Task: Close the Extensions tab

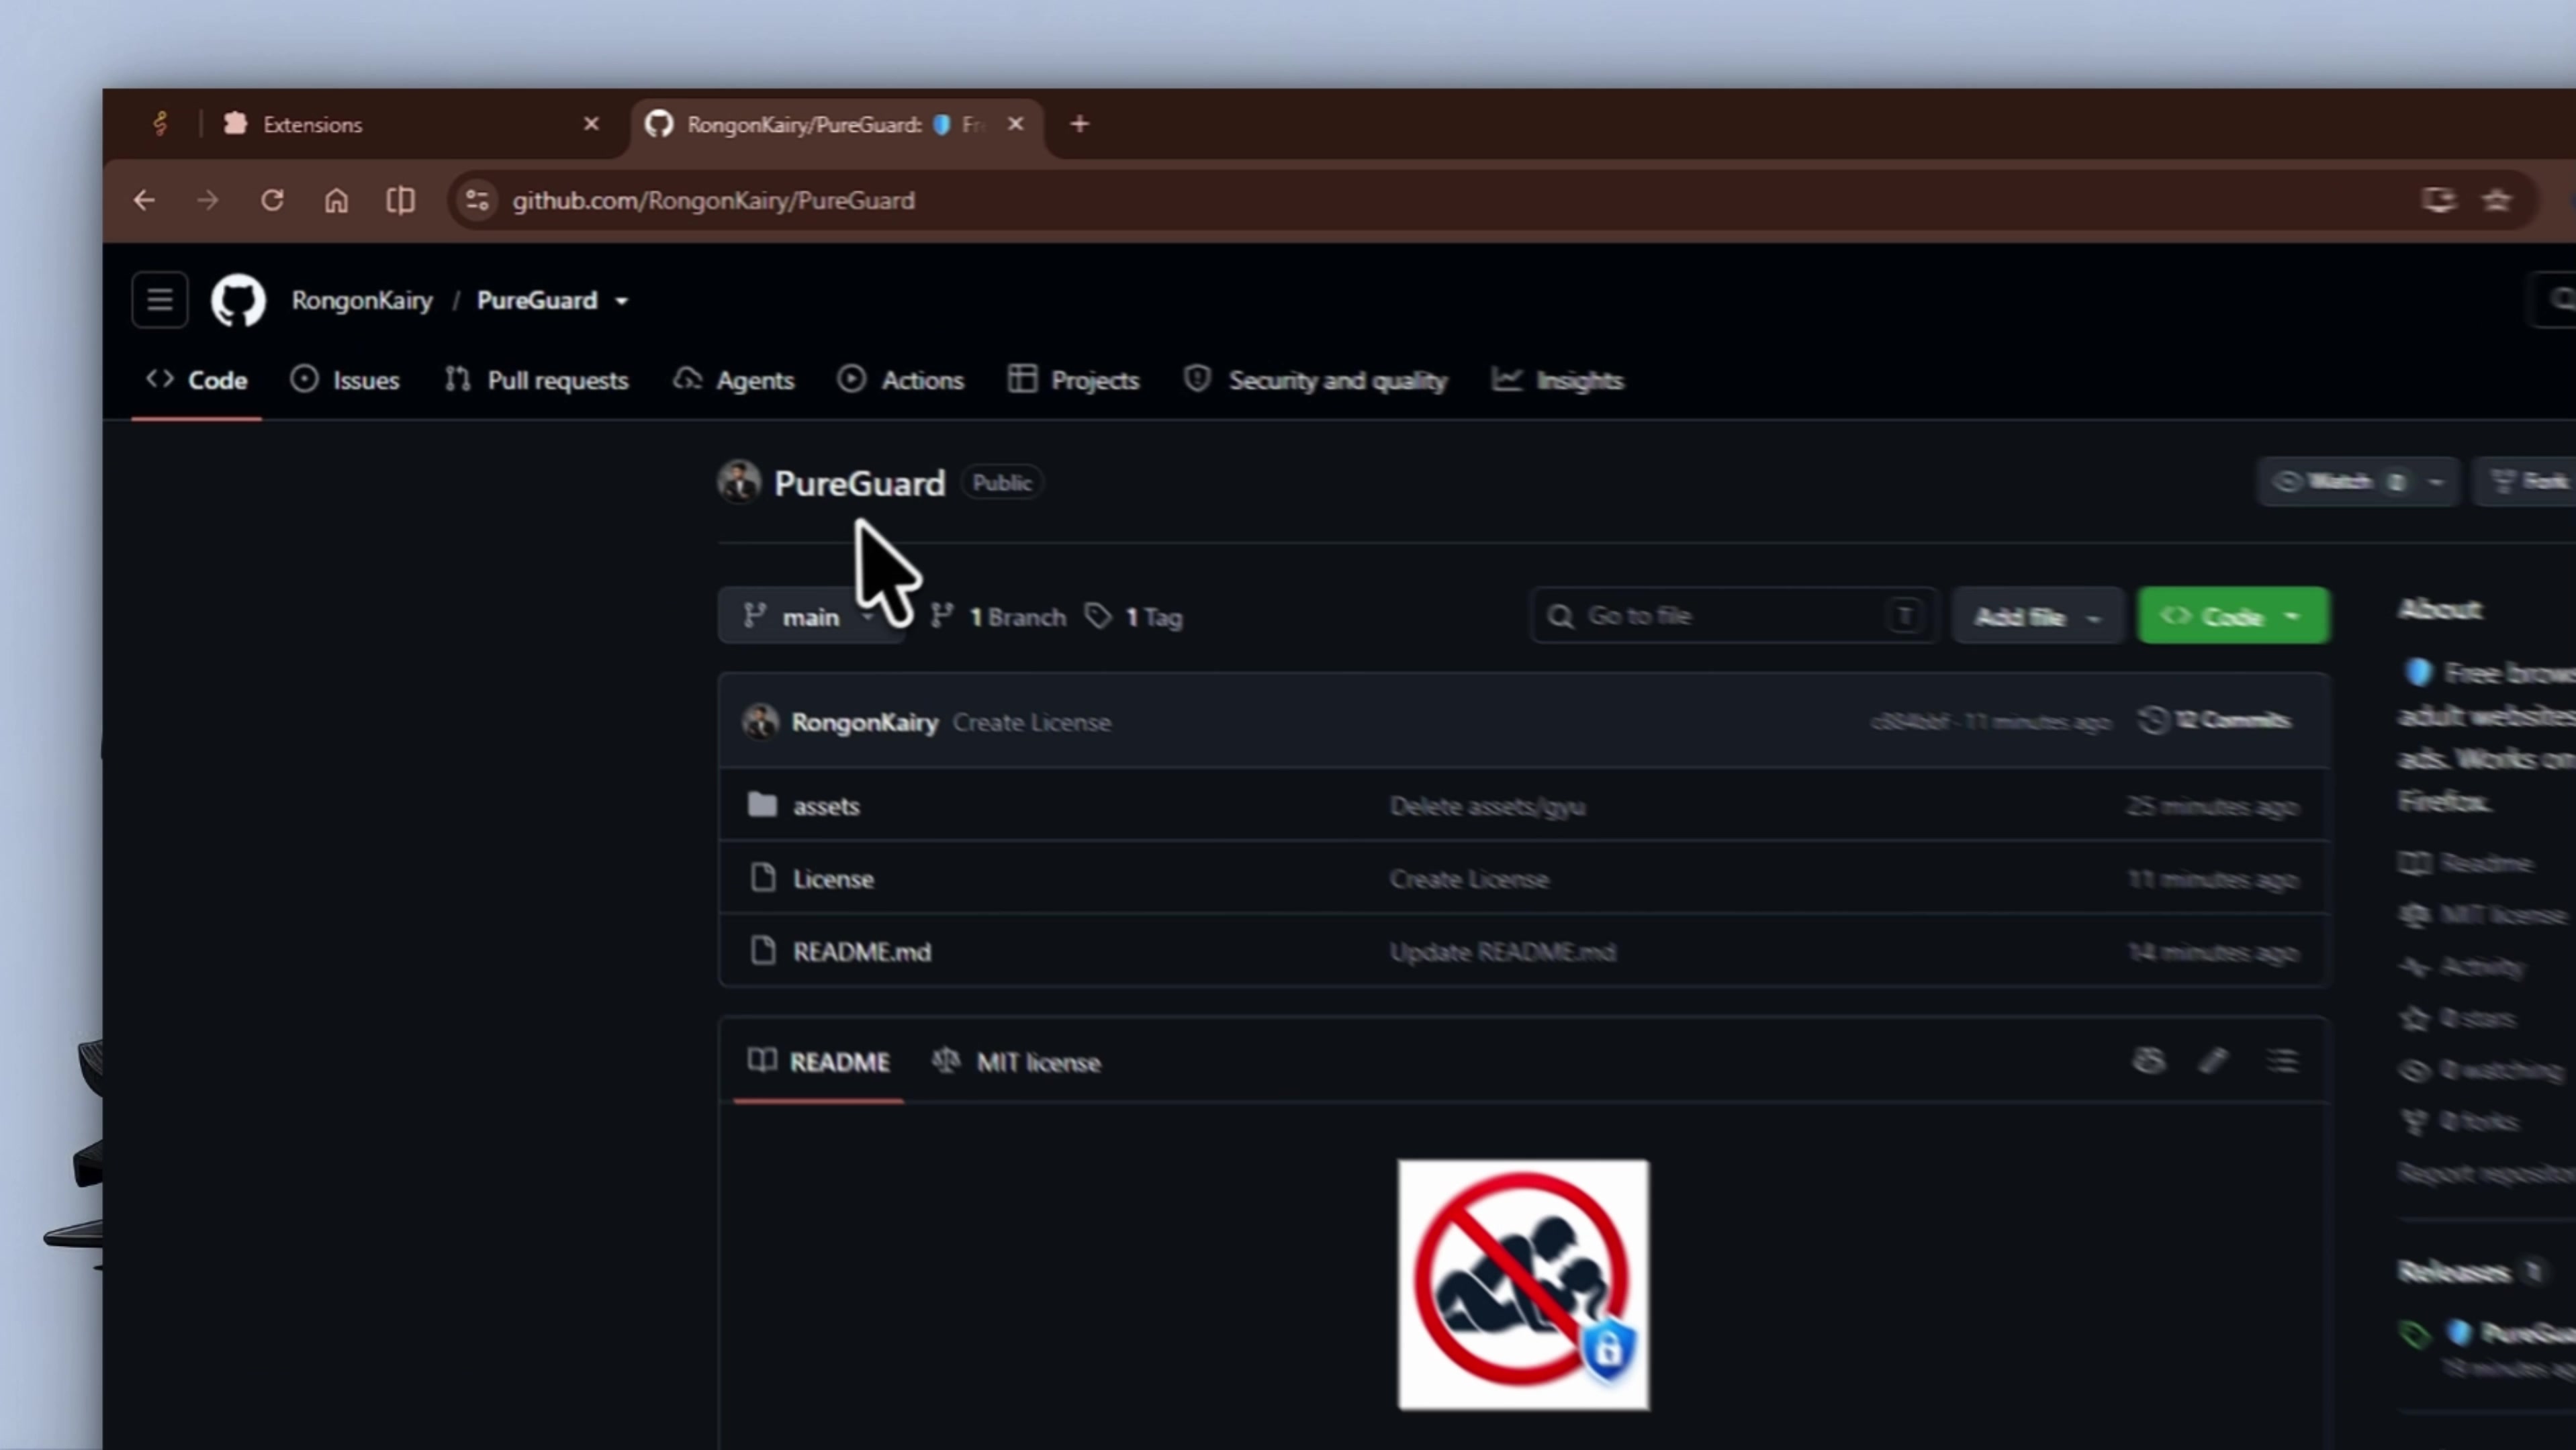Action: 591,124
